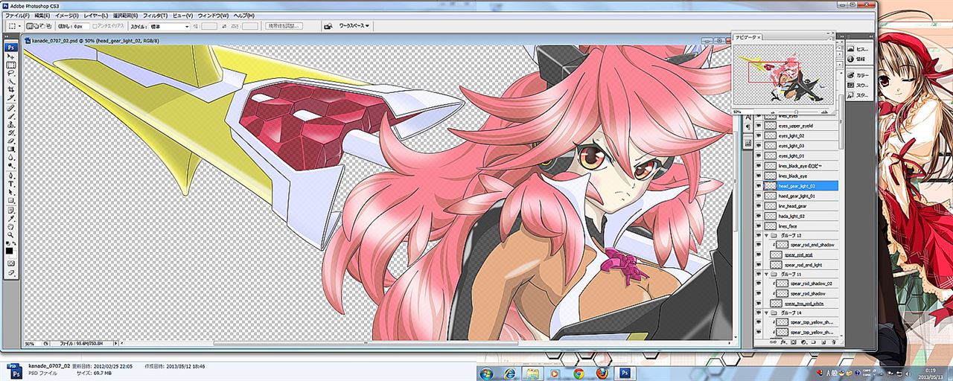Viewport: 953px width, 381px height.
Task: Select the Clone Stamp tool
Action: [11, 125]
